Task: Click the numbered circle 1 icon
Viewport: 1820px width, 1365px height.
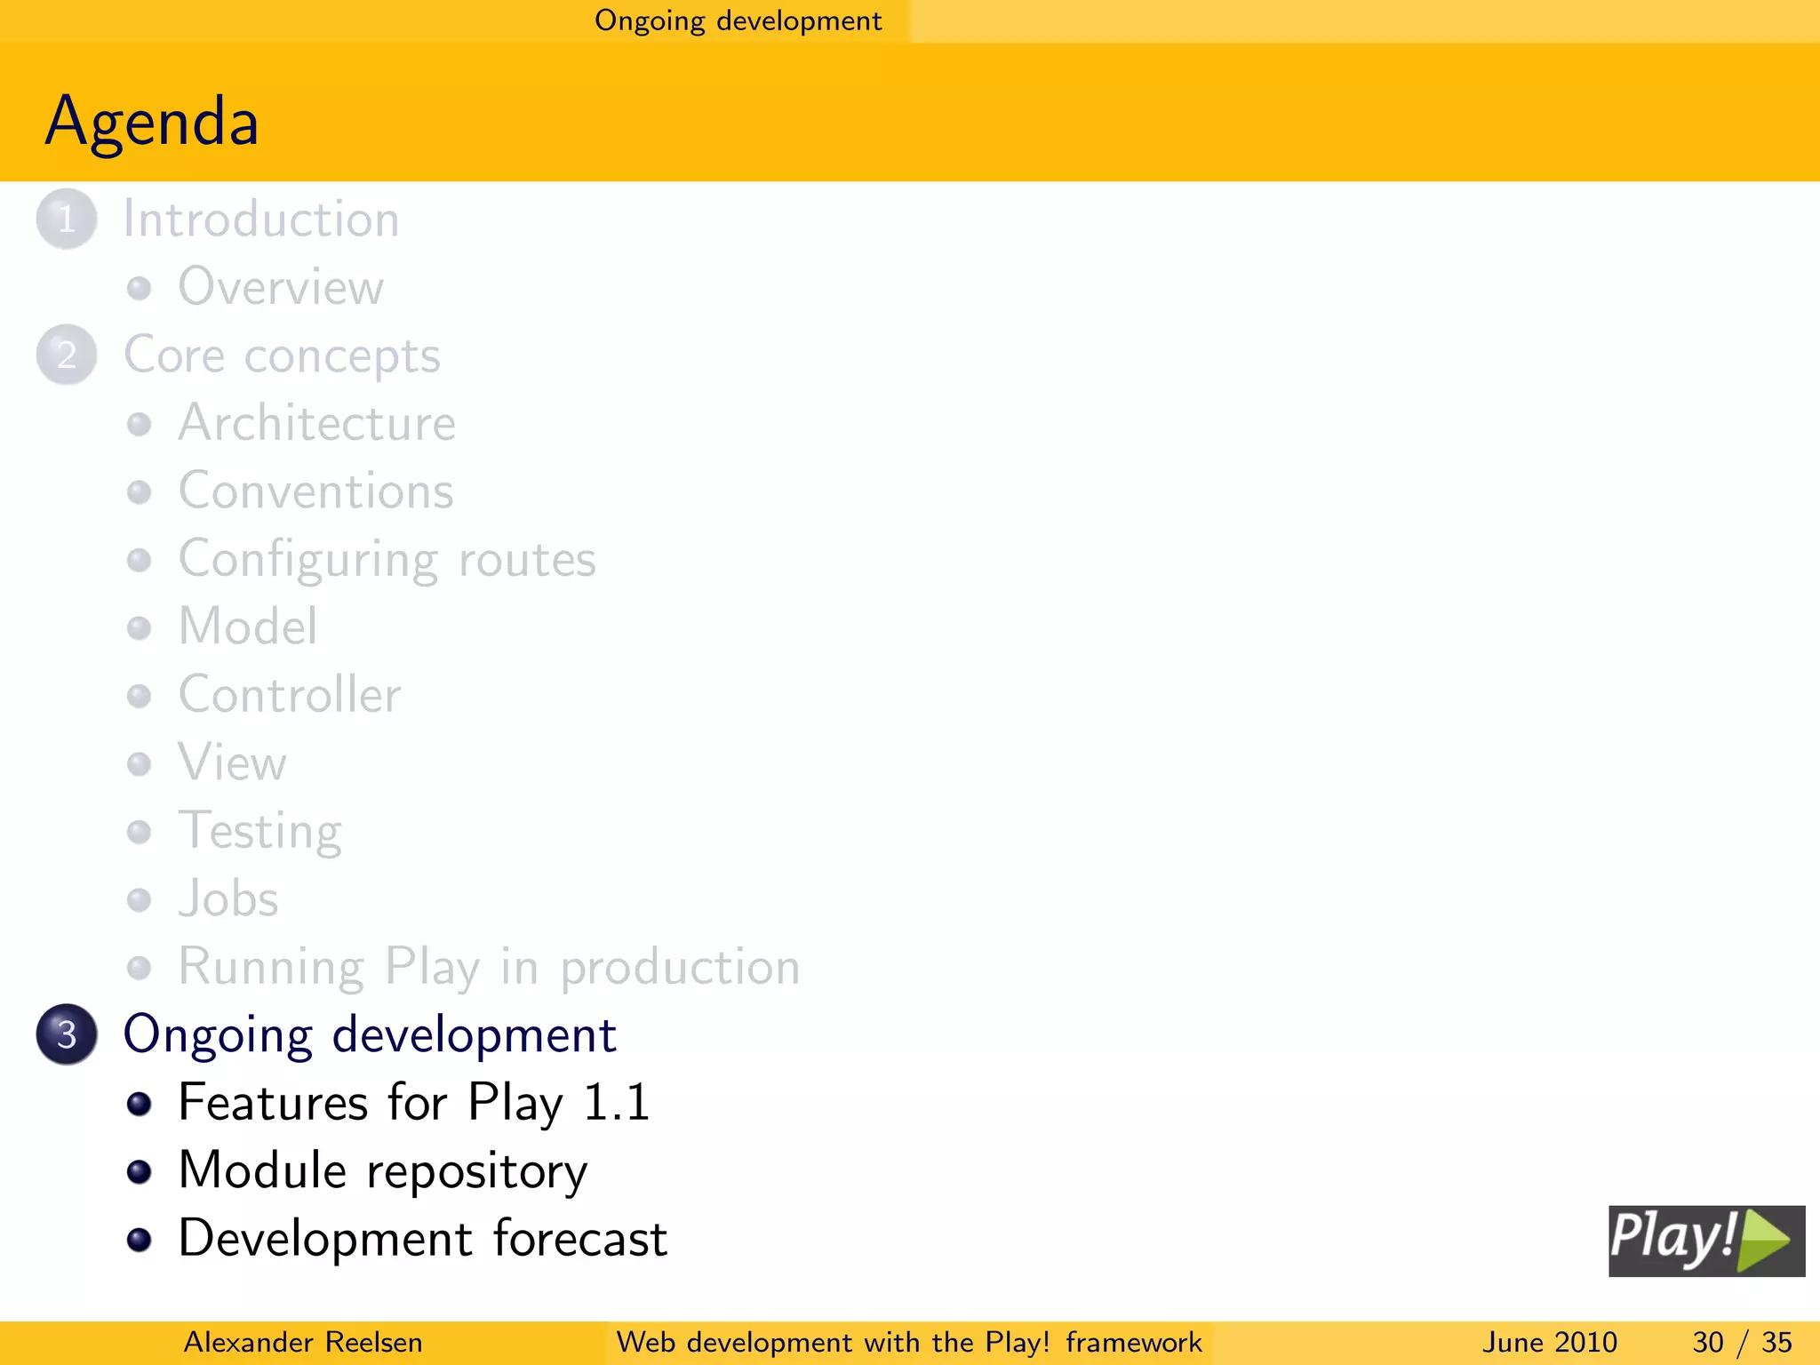Action: coord(67,219)
